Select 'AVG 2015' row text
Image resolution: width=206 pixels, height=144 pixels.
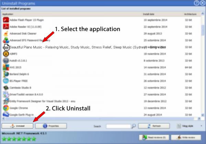pyautogui.click(x=15, y=67)
